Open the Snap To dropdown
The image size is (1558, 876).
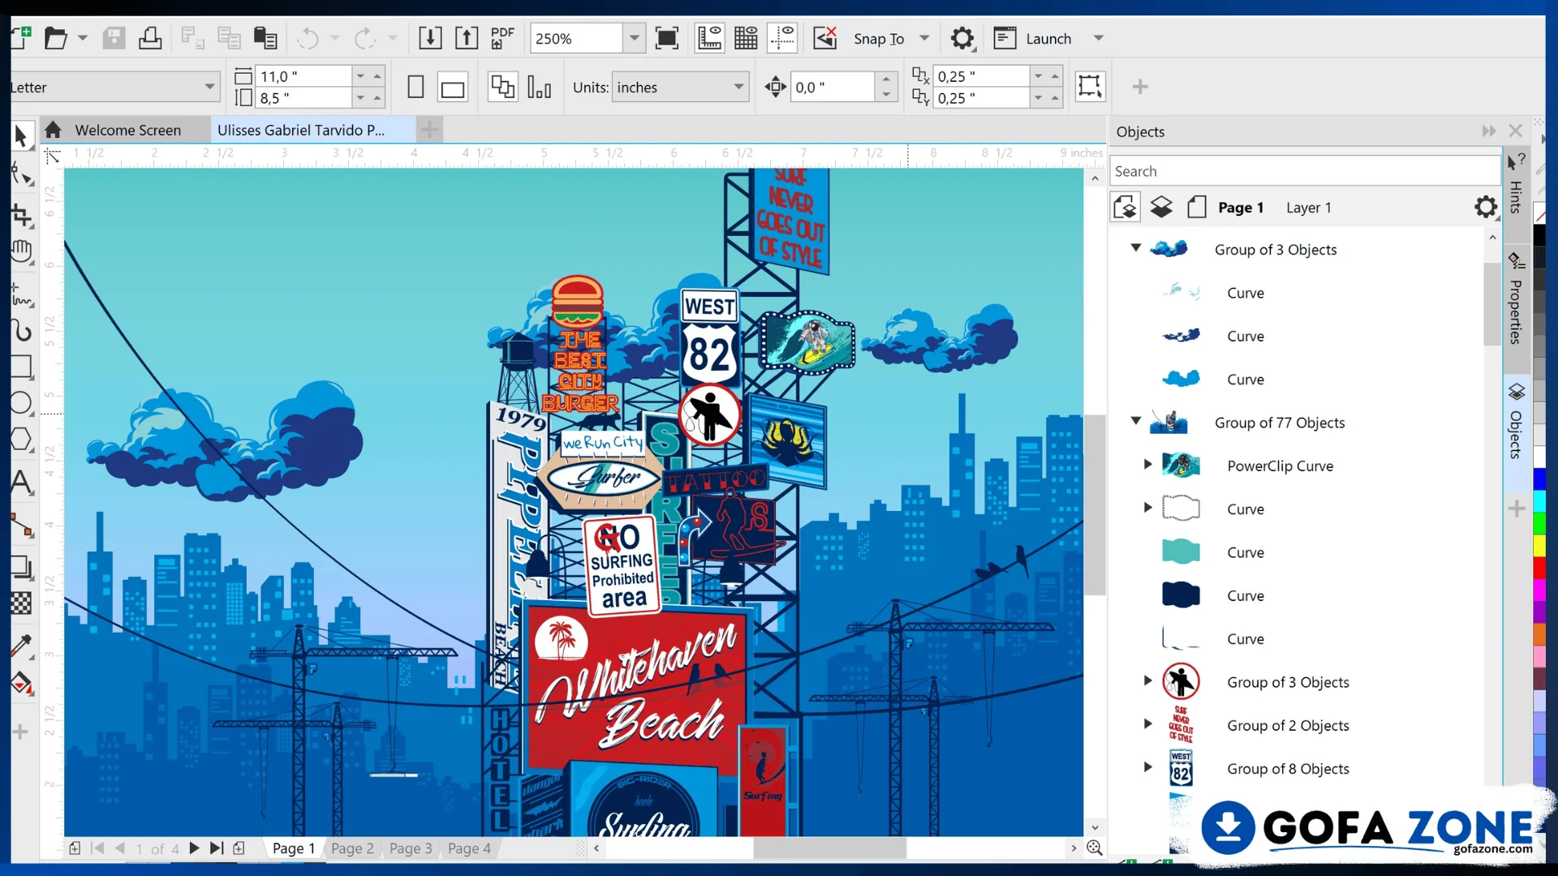(924, 38)
